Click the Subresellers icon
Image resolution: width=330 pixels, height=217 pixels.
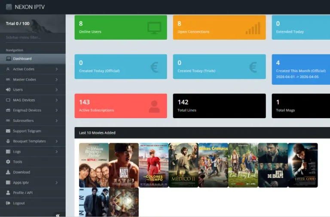click(x=8, y=121)
